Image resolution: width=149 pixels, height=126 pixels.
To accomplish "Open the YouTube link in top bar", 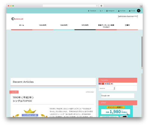I will tap(122, 11).
